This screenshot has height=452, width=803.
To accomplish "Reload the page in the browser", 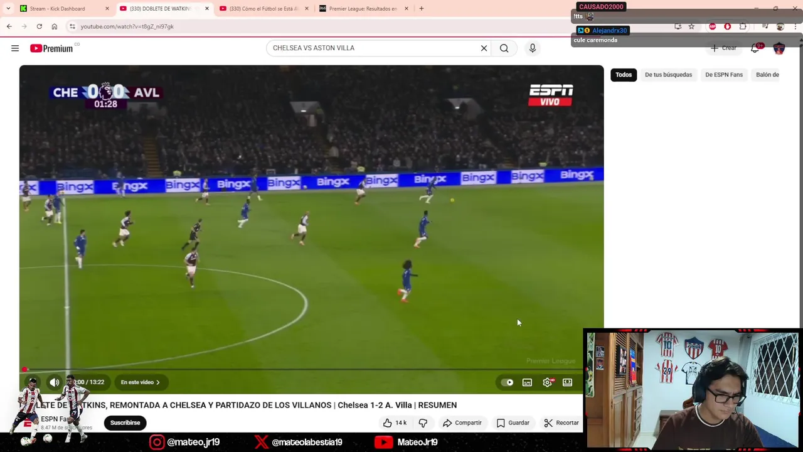I will click(x=39, y=26).
